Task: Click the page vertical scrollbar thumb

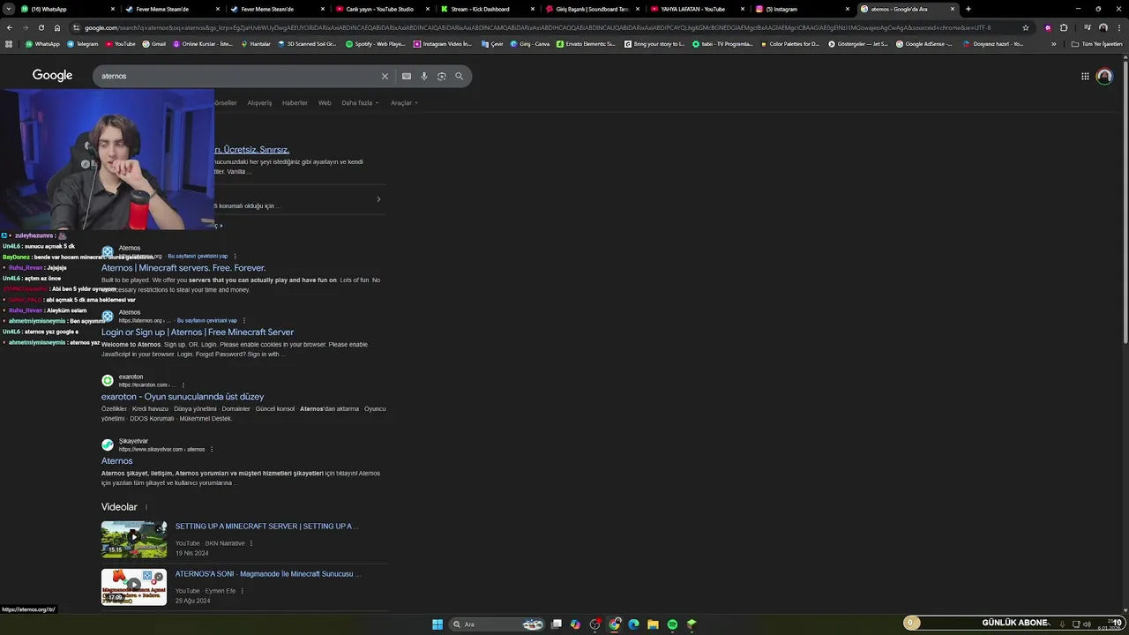Action: point(1125,200)
